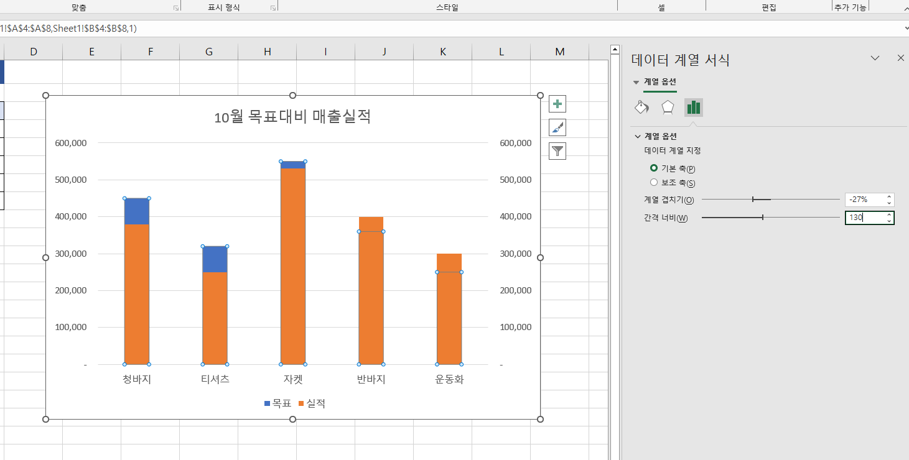Select chart title 10월 목표대비 매출실적
This screenshot has height=460, width=909.
click(292, 117)
